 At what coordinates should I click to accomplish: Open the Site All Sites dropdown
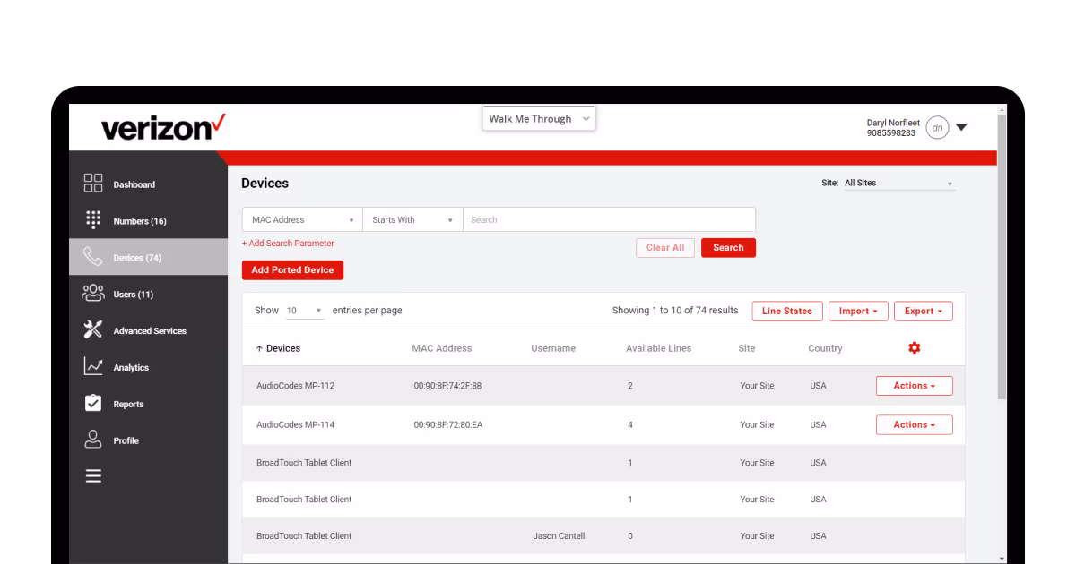[898, 183]
